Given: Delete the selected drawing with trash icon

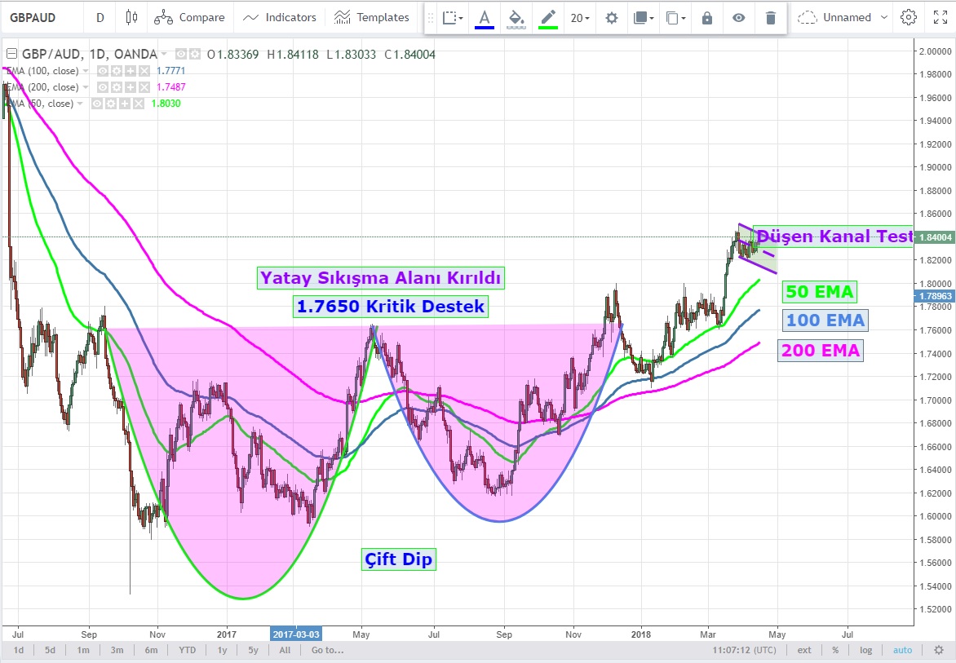Looking at the screenshot, I should [770, 17].
